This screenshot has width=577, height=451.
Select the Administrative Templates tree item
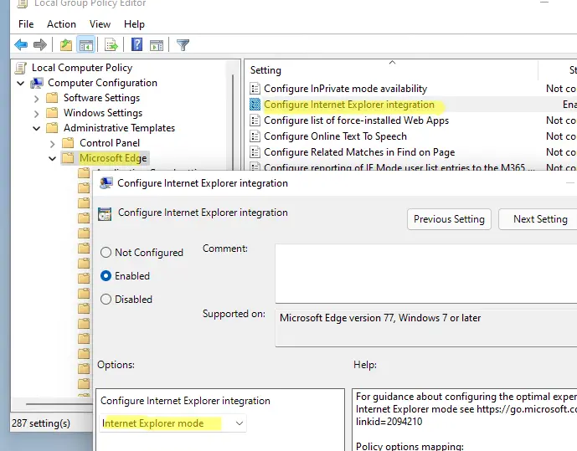(x=119, y=128)
